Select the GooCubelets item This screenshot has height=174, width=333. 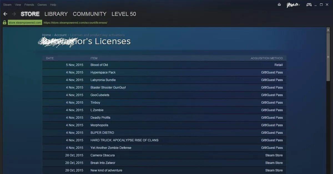click(100, 95)
